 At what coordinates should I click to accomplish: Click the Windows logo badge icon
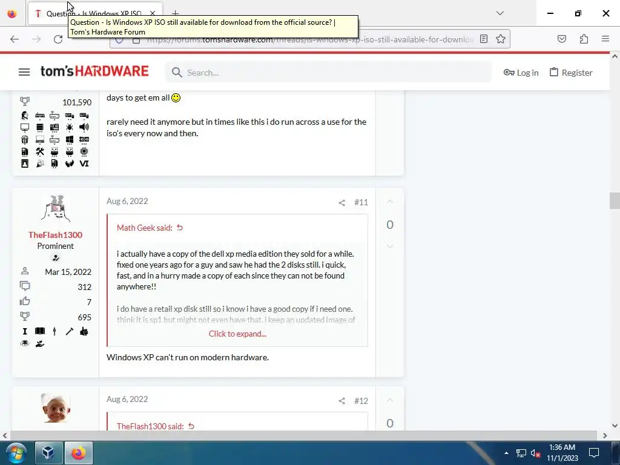[x=69, y=139]
